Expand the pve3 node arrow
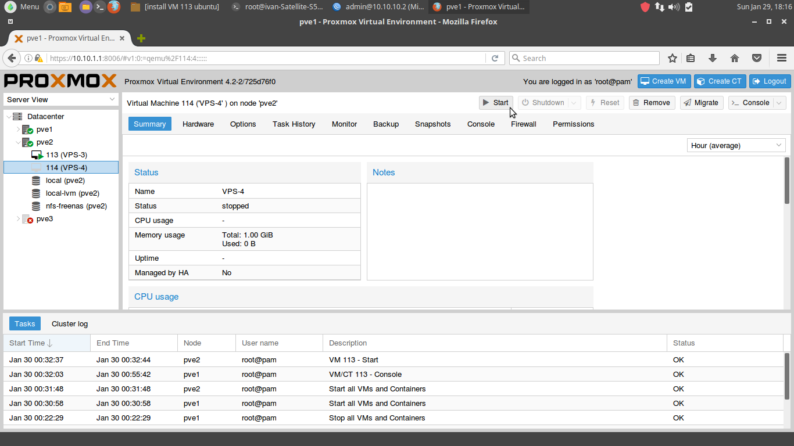This screenshot has width=794, height=446. (18, 219)
